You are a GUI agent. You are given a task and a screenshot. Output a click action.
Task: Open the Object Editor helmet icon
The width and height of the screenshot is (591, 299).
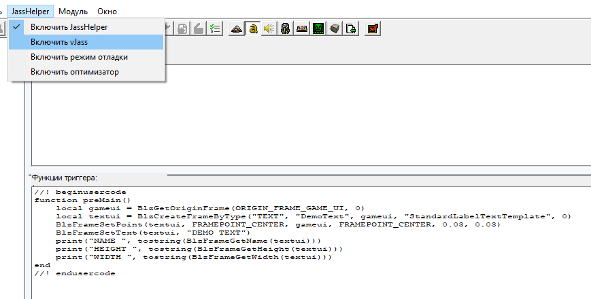[x=286, y=28]
